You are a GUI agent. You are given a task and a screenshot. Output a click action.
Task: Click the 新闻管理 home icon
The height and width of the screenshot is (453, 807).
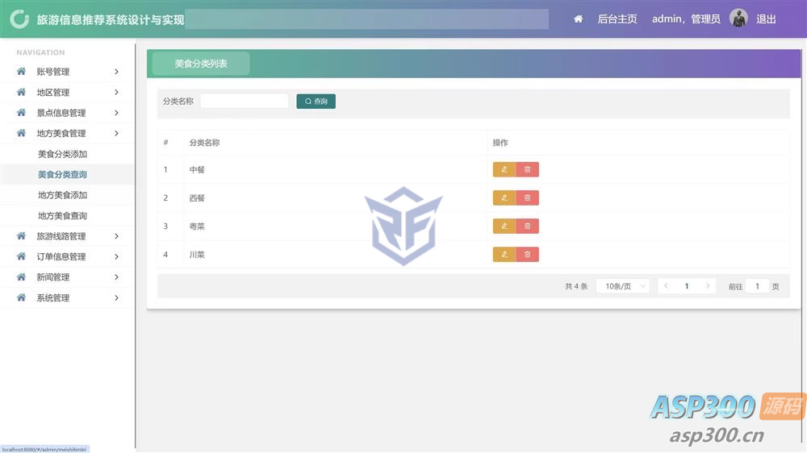(x=21, y=277)
